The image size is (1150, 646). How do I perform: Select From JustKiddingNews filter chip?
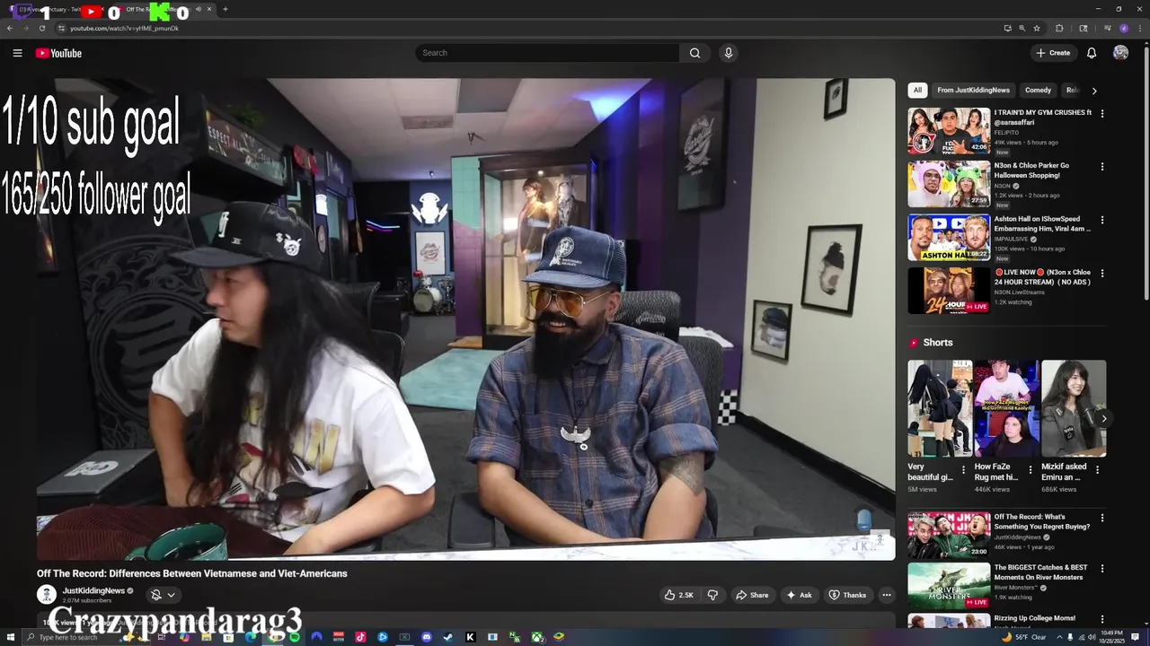click(973, 90)
